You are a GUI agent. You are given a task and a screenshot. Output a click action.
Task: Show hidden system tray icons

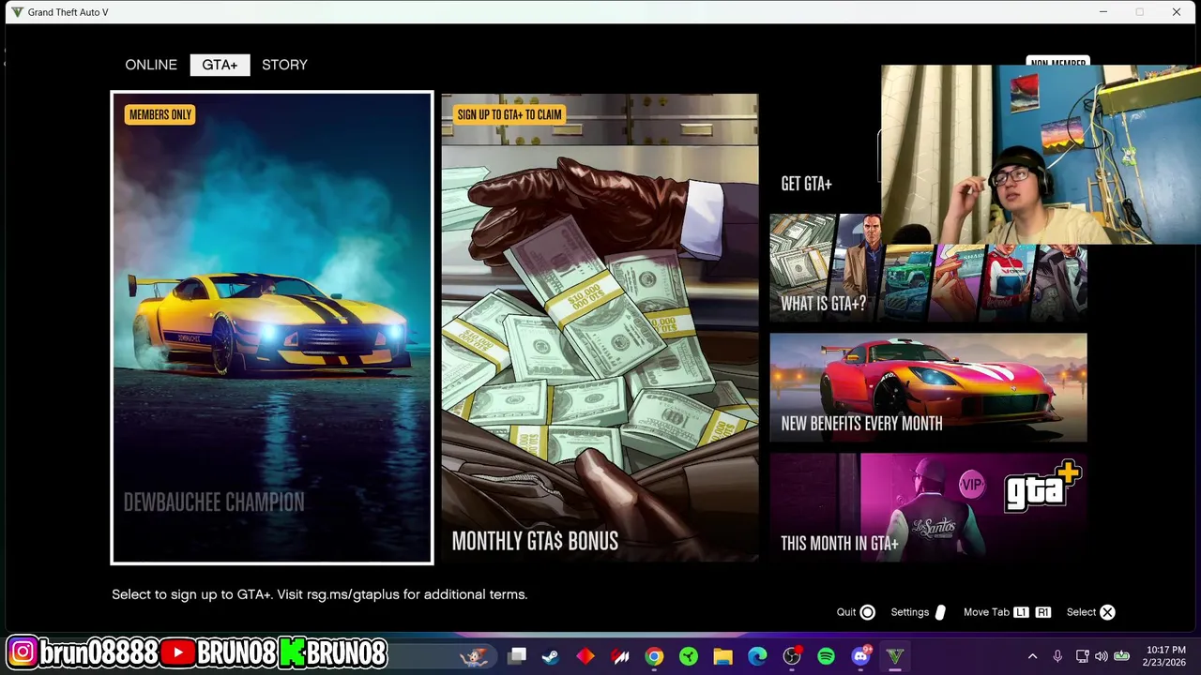tap(1032, 656)
